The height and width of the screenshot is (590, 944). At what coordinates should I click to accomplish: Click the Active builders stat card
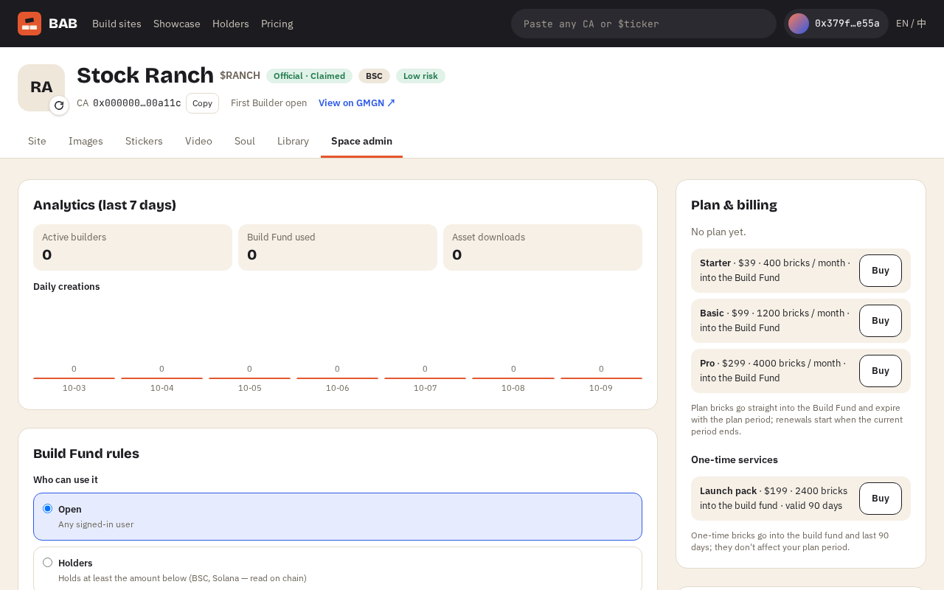133,248
